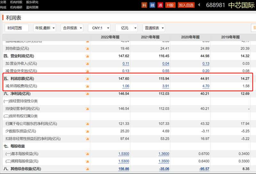
Task: Open chart icon for 加:营业外收入 row
Action: pos(87,64)
